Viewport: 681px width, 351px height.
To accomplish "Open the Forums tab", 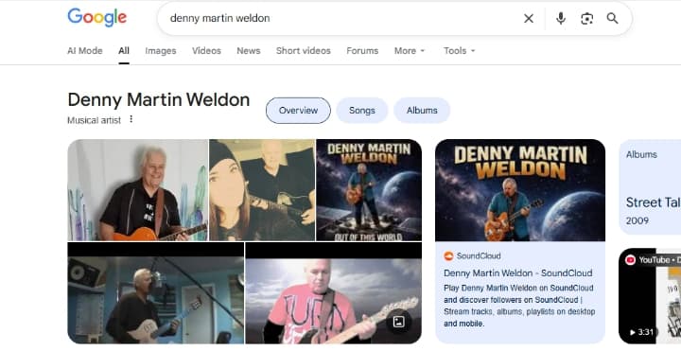I will (362, 51).
